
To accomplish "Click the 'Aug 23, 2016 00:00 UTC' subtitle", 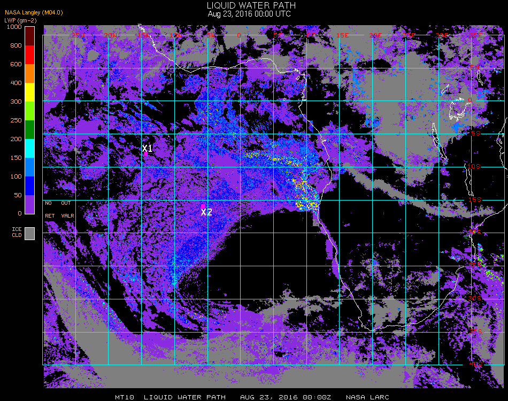I will 249,14.
